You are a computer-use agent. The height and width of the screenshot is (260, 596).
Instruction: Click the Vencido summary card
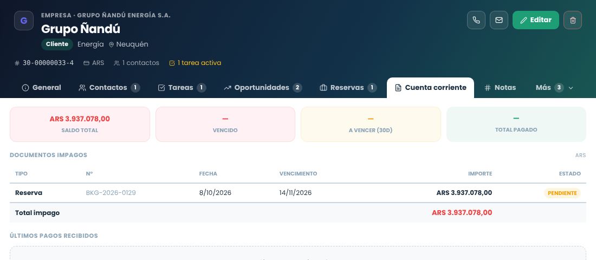pos(225,124)
